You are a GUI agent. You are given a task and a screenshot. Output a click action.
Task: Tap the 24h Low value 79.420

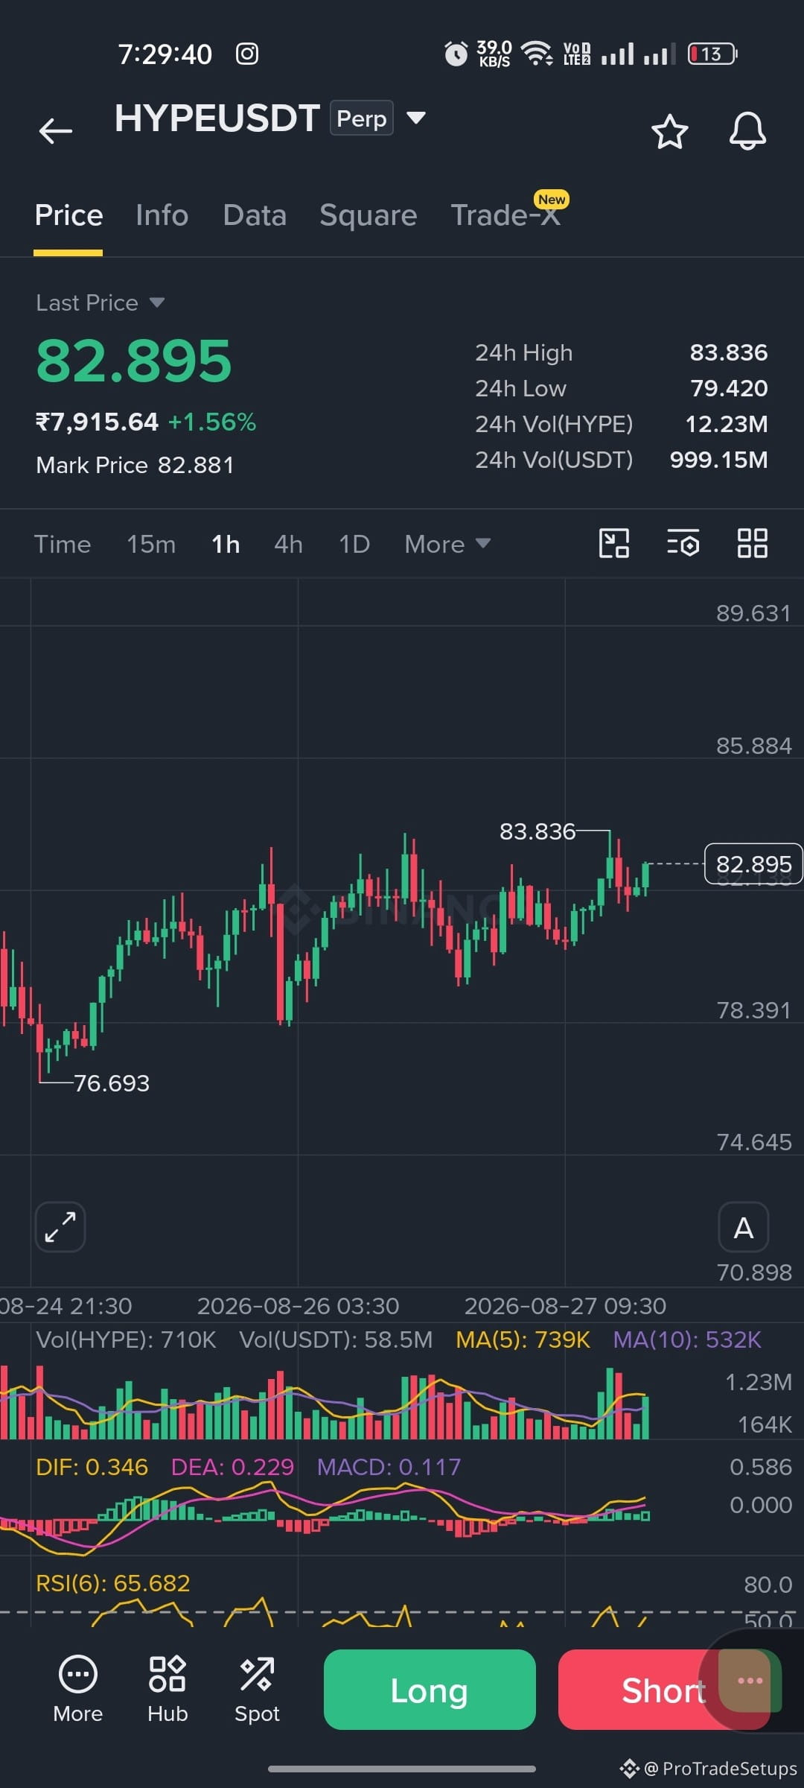729,388
